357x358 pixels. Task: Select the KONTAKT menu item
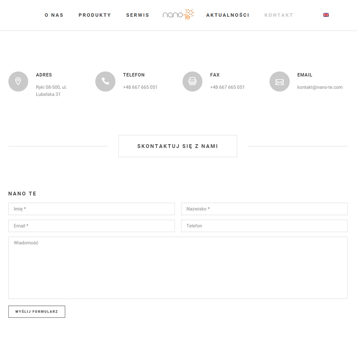(278, 15)
